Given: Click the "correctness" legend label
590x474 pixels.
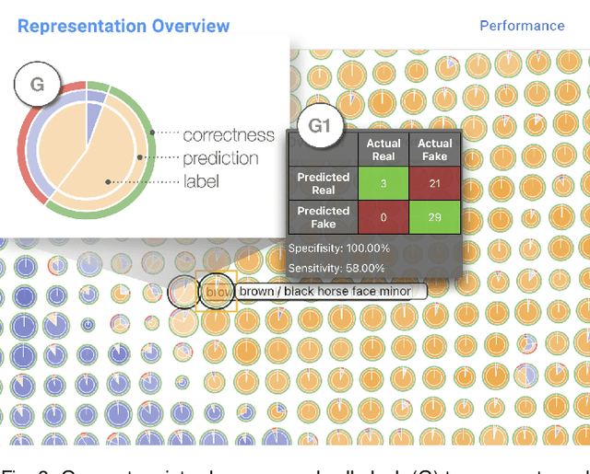Looking at the screenshot, I should [x=228, y=135].
